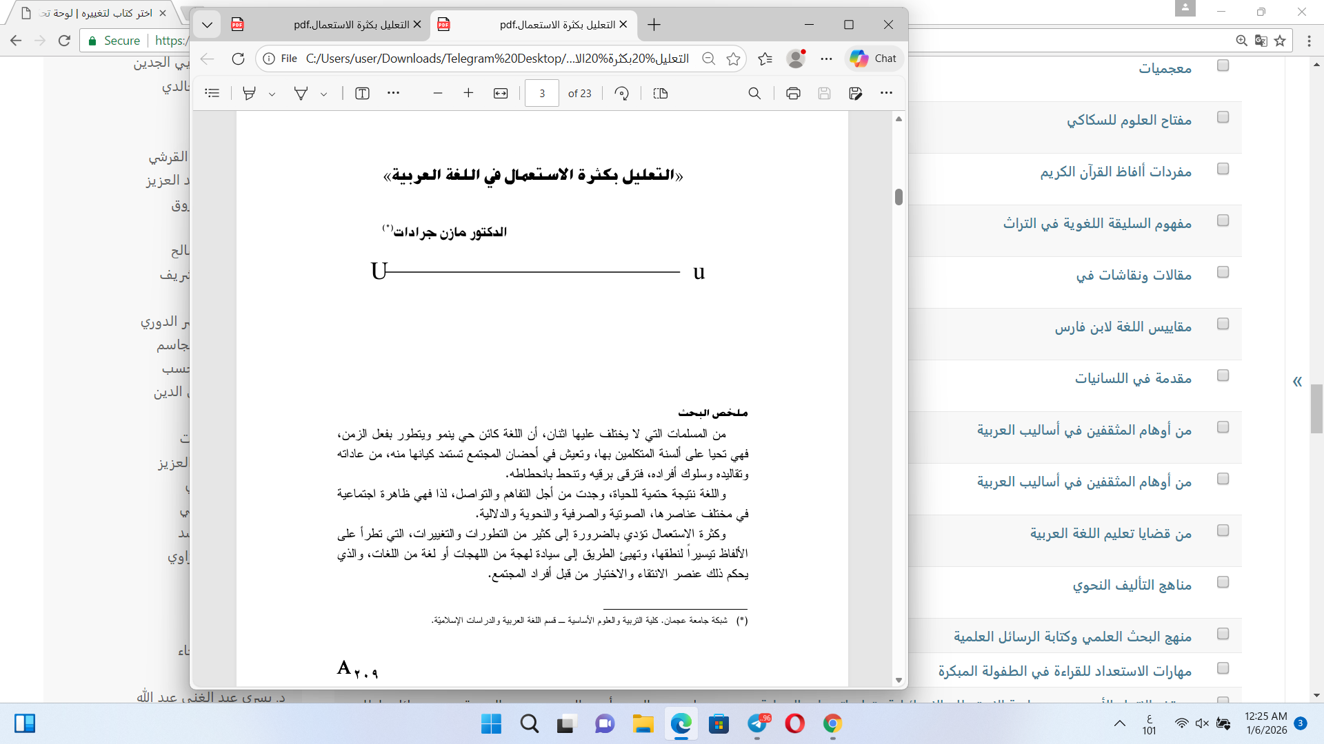Close the active PDF tab in Edge
The width and height of the screenshot is (1324, 744).
(x=623, y=25)
